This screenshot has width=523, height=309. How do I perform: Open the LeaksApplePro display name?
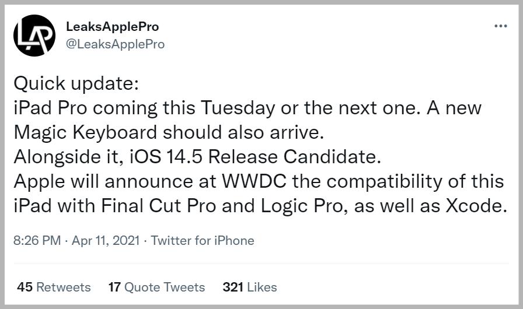[113, 27]
